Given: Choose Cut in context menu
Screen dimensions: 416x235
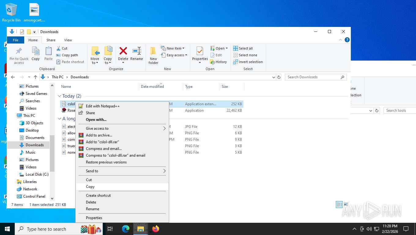Looking at the screenshot, I should 122,180.
